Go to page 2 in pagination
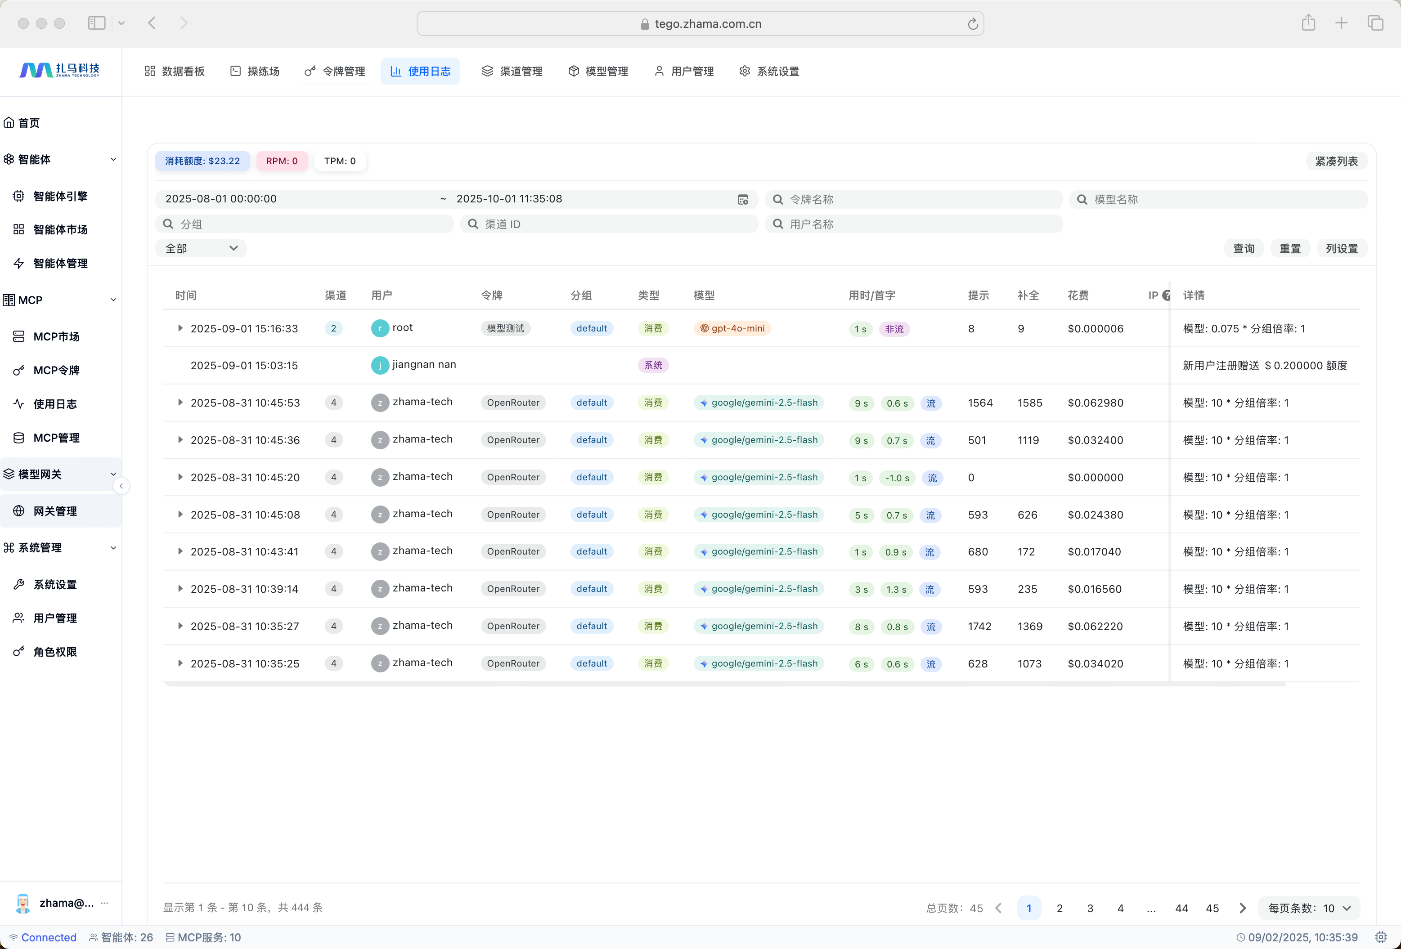The width and height of the screenshot is (1401, 949). pos(1059,908)
